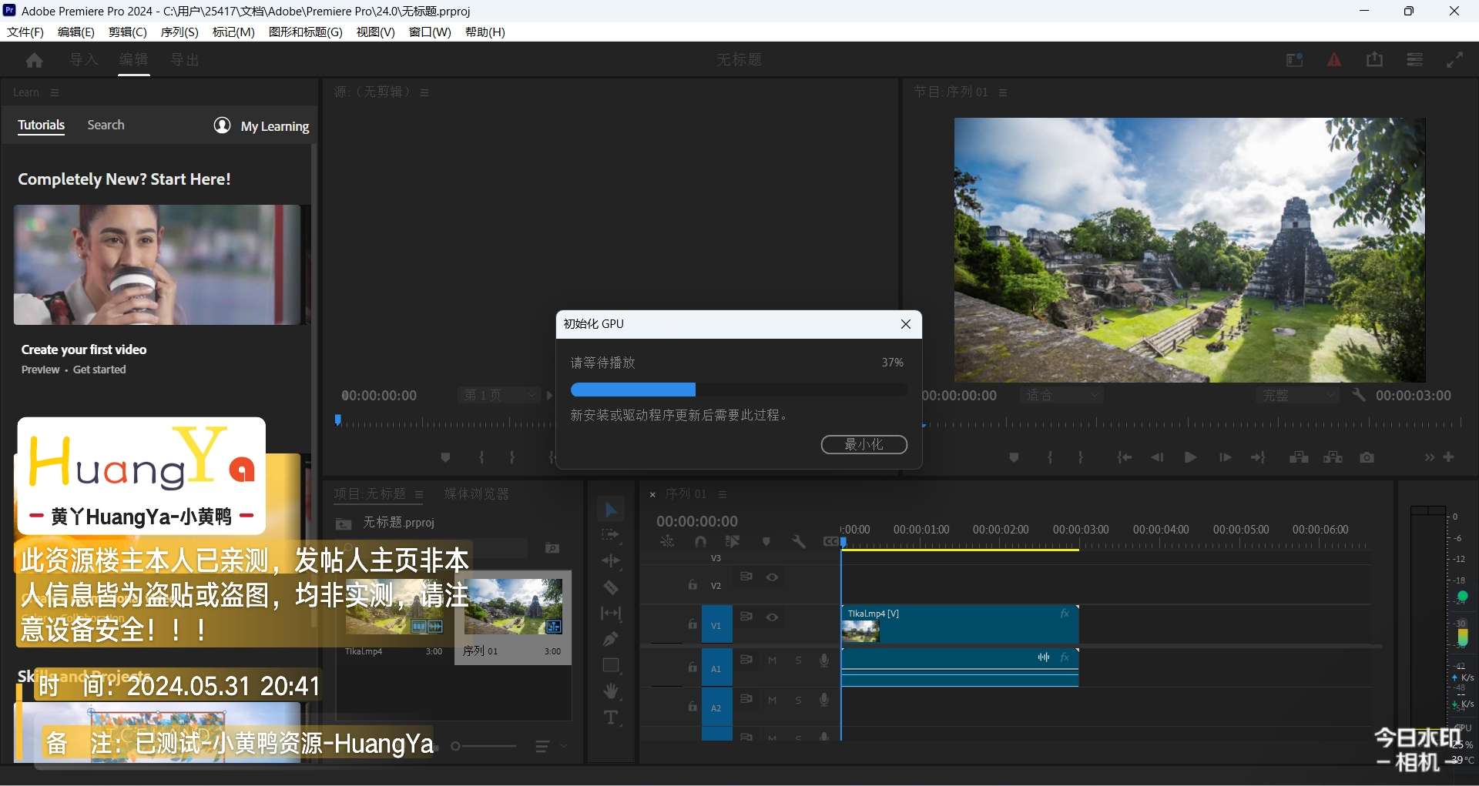Open Quick Export share icon

coord(1374,60)
